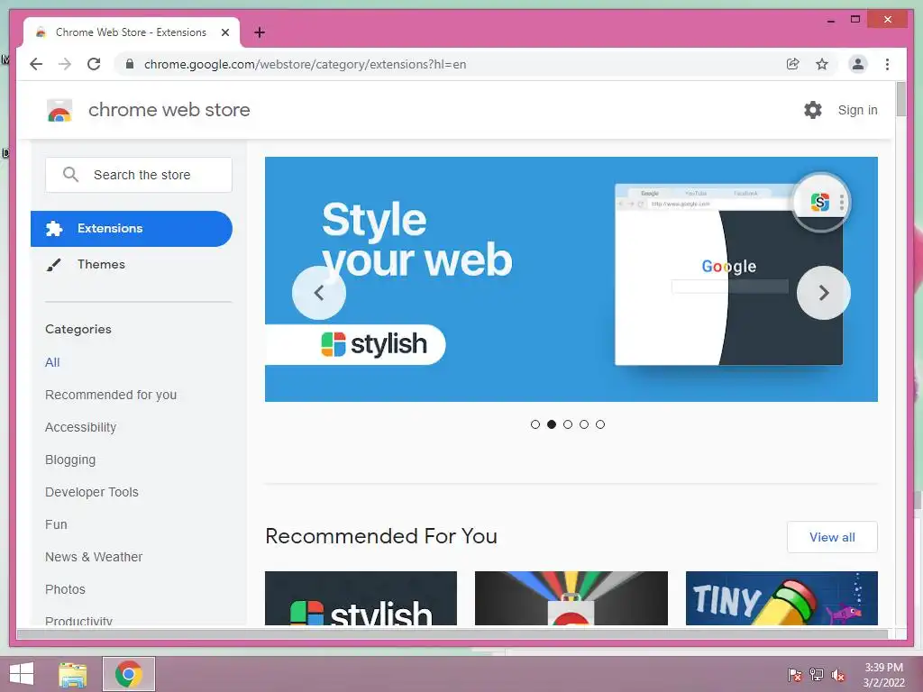Open the Chrome profile avatar menu
This screenshot has width=923, height=692.
858,64
